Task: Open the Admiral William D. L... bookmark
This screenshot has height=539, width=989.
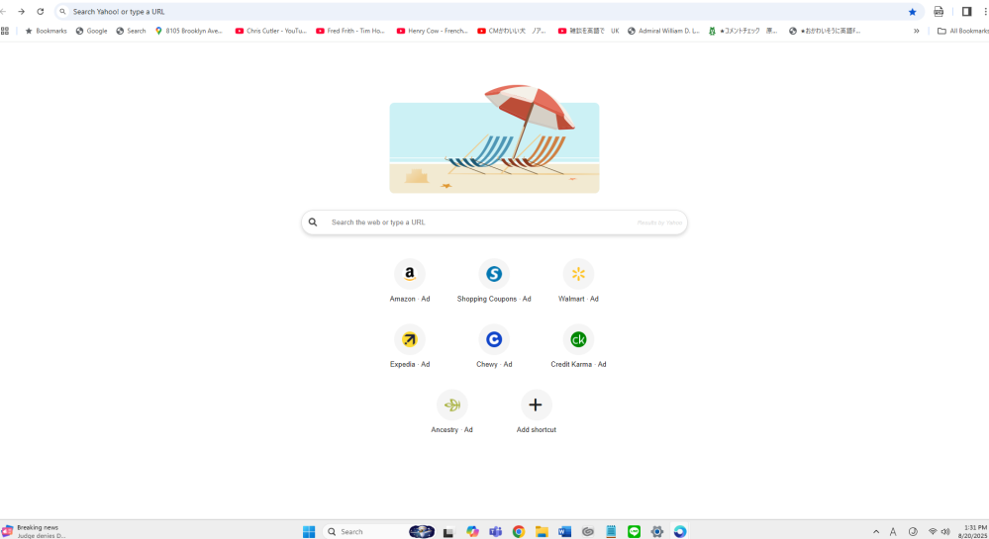Action: pyautogui.click(x=663, y=31)
